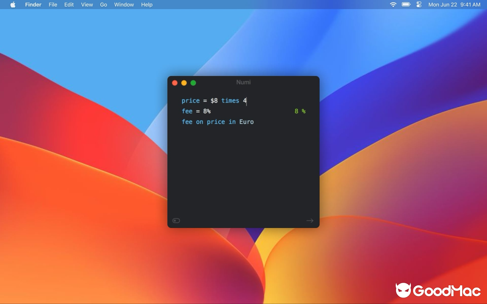Open Control Center from menu bar
The width and height of the screenshot is (487, 304).
[419, 5]
